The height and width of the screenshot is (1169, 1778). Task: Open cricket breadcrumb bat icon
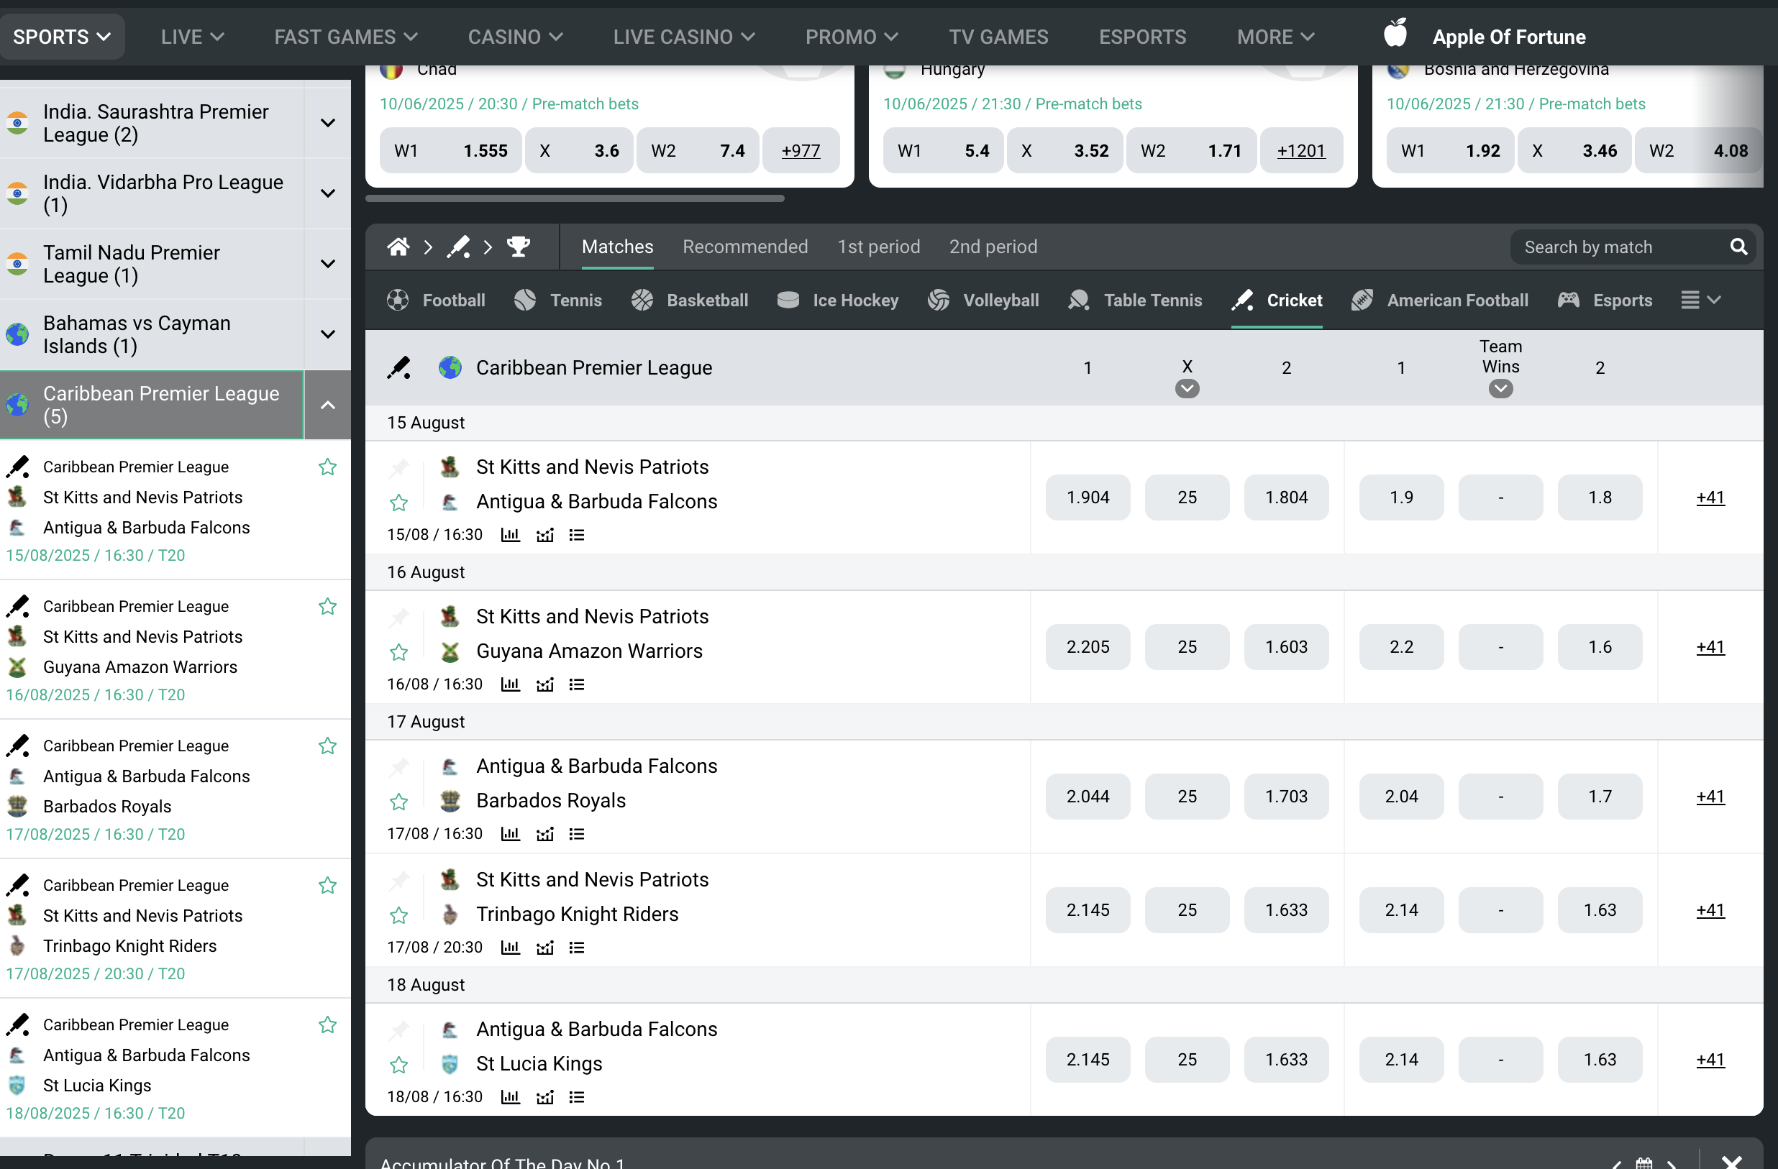[x=458, y=247]
